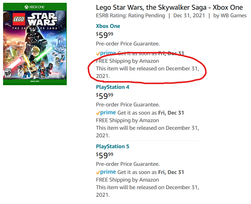The image size is (251, 204).
Task: Open the Lego Star Wars product title
Action: [x=169, y=8]
